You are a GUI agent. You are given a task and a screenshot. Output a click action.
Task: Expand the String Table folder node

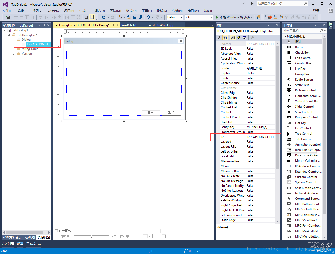[14, 49]
